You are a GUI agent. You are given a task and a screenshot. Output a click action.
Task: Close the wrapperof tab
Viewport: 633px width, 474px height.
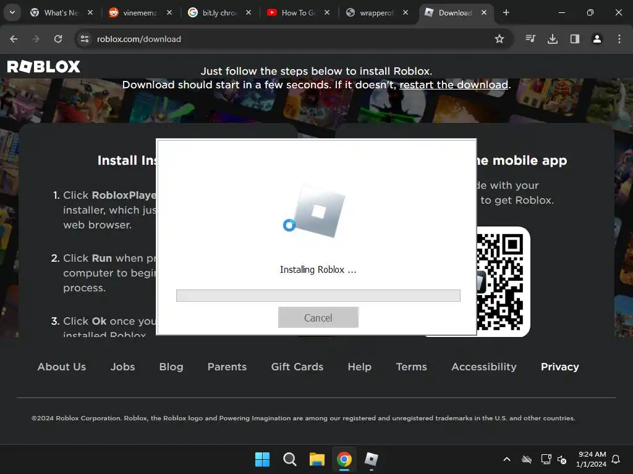coord(406,12)
